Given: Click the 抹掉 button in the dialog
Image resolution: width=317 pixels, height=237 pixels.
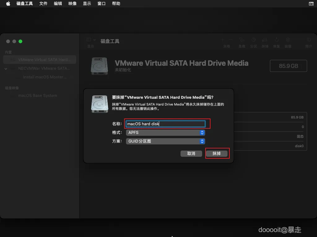Looking at the screenshot, I should [x=217, y=154].
